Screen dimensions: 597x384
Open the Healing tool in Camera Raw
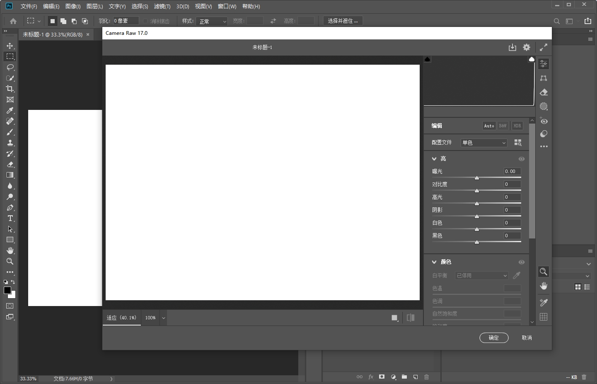point(544,92)
